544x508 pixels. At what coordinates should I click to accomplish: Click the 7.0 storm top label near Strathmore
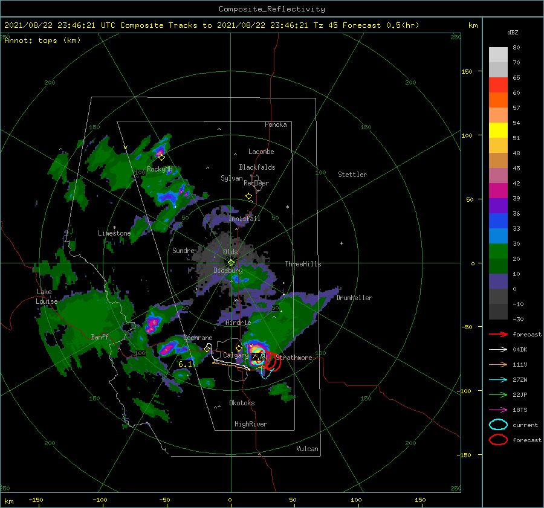(x=259, y=356)
